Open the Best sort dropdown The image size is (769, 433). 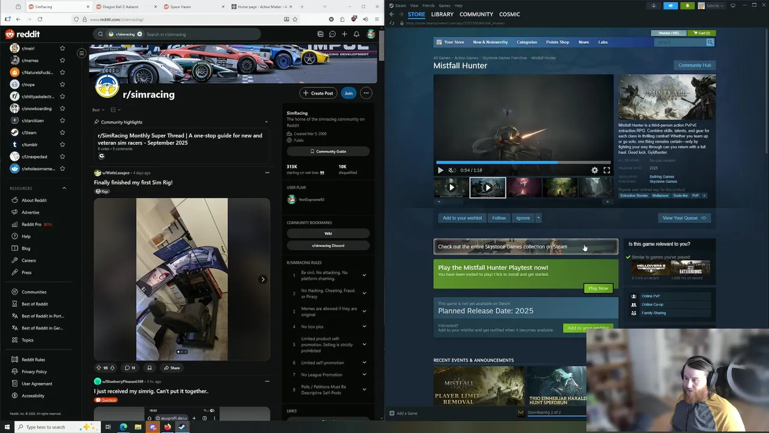click(99, 110)
